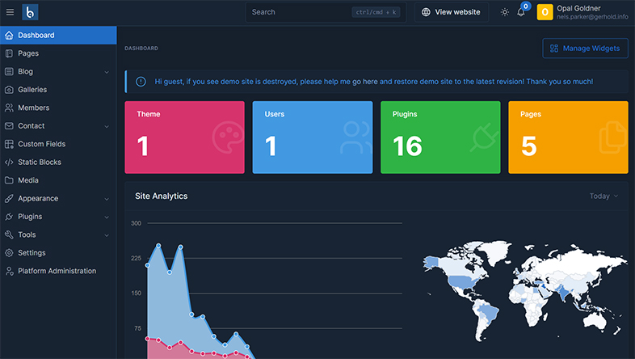This screenshot has width=635, height=359.
Task: Click the Contact envelope icon
Action: (9, 126)
